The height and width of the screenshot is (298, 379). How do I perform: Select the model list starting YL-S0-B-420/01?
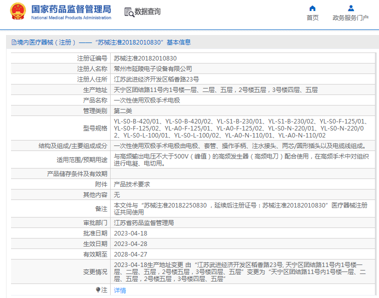(x=241, y=128)
